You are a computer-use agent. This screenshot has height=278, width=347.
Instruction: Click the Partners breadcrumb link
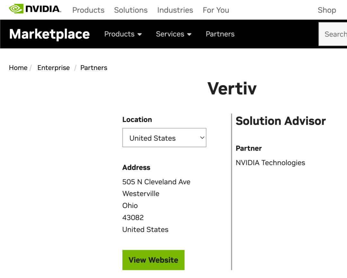tap(94, 68)
